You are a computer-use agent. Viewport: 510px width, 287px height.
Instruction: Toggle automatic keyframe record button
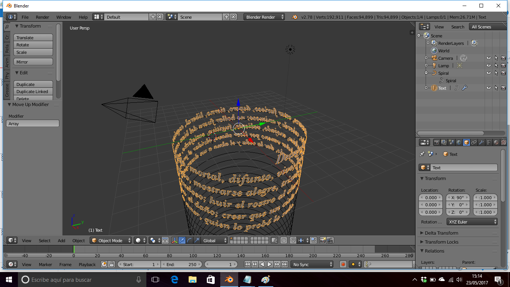click(343, 264)
